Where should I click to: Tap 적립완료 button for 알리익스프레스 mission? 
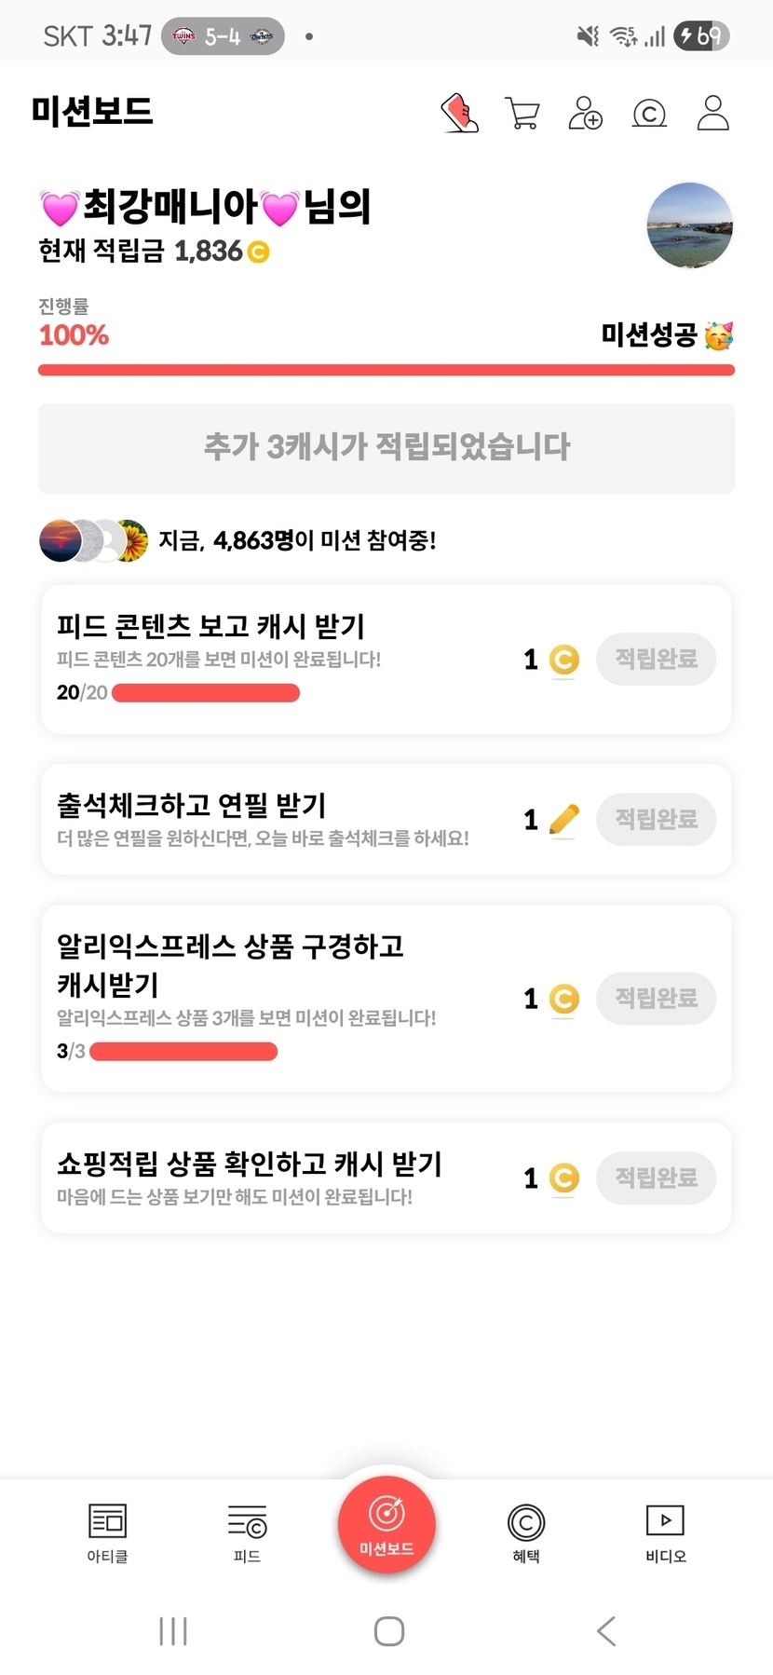pyautogui.click(x=656, y=999)
